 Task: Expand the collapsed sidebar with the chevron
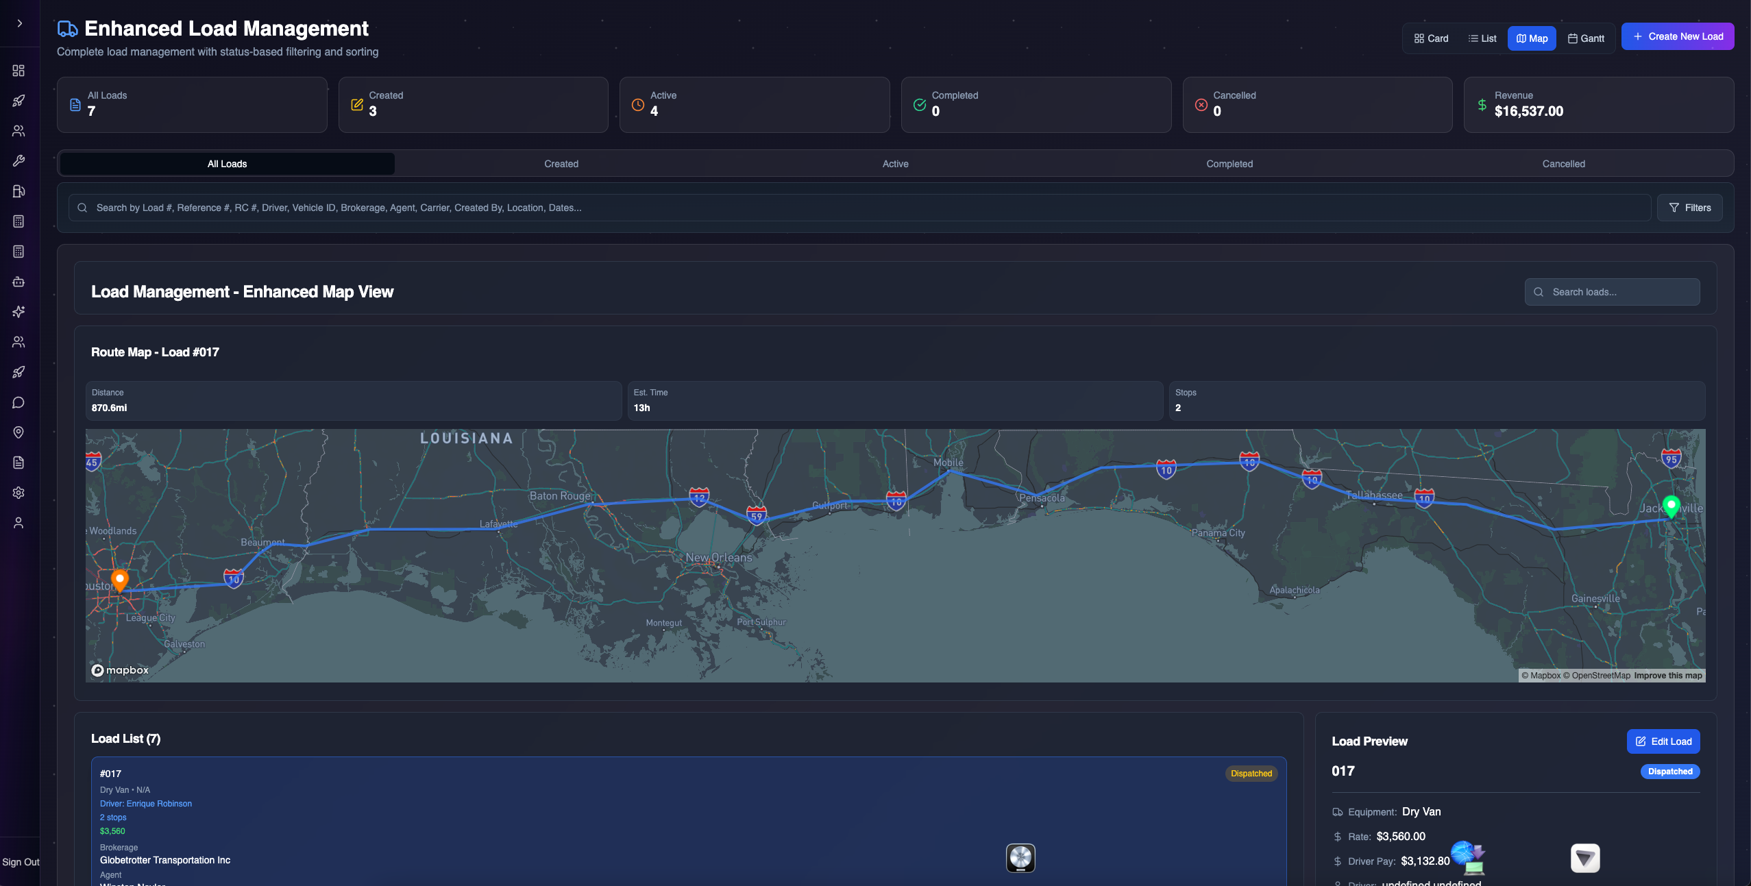20,23
